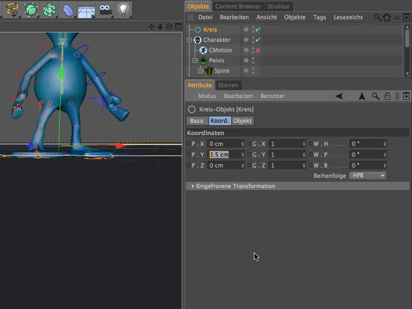
Task: Open the Datei menu
Action: (205, 18)
